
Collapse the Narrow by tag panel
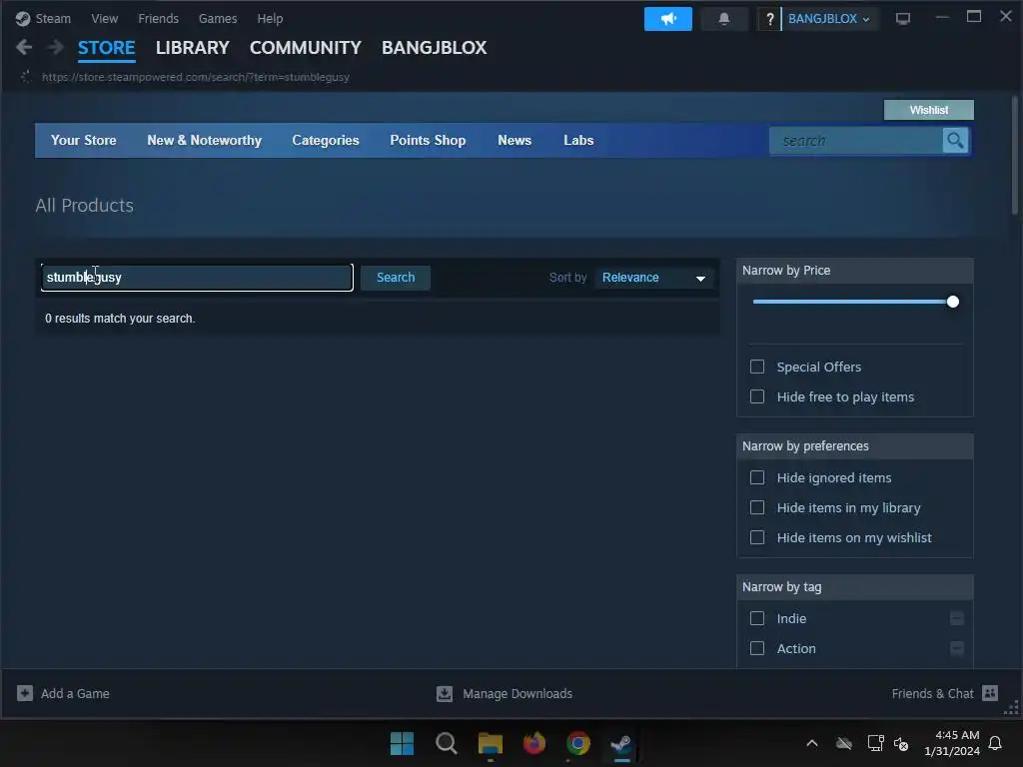(855, 587)
